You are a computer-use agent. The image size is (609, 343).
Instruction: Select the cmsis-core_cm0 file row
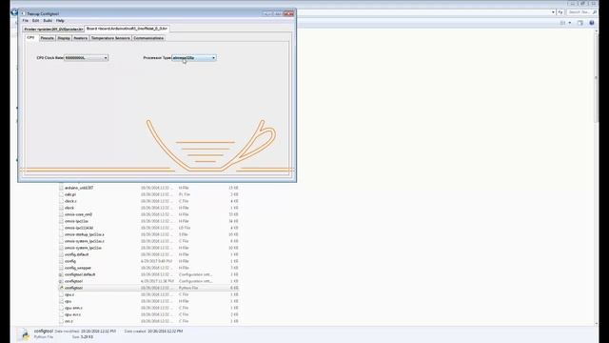tap(148, 214)
